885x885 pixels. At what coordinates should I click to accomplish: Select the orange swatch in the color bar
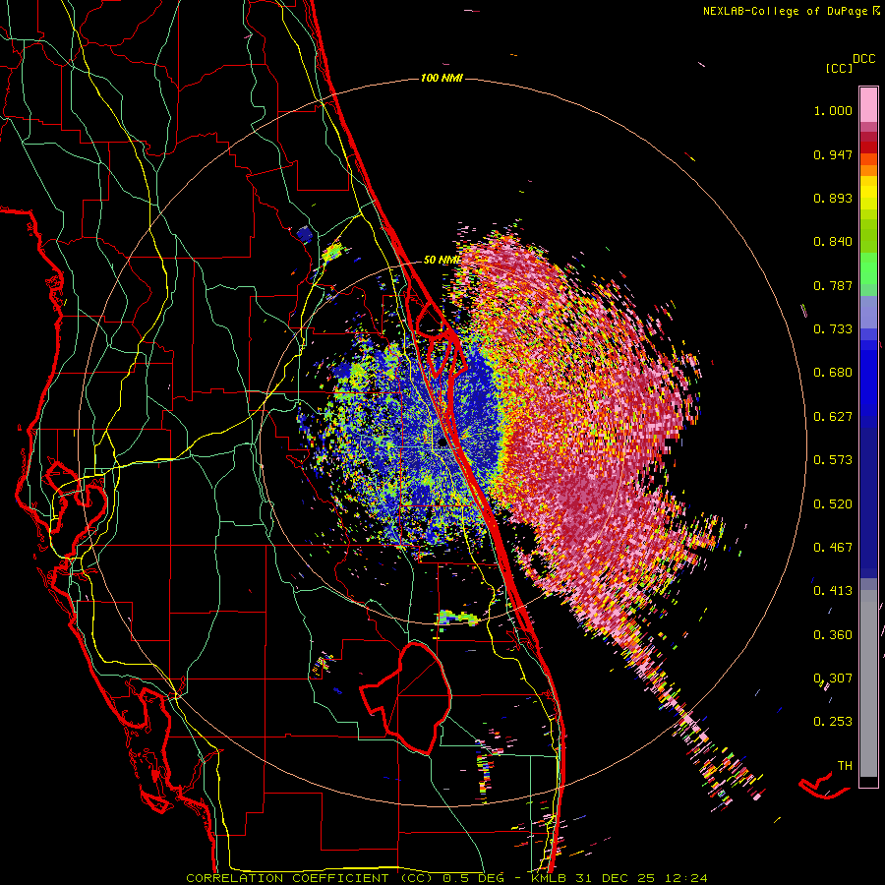pos(868,170)
